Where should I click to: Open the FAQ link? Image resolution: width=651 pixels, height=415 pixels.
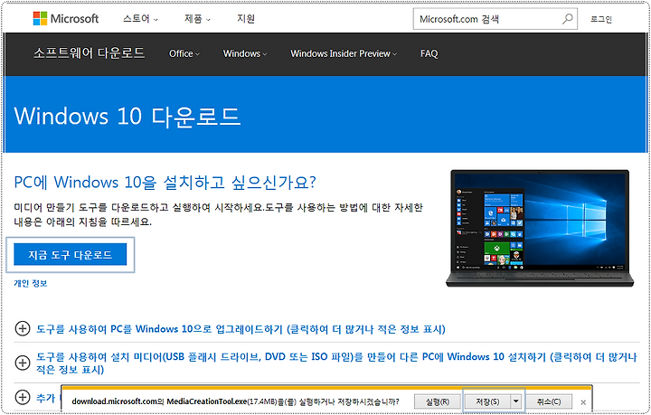[x=429, y=53]
